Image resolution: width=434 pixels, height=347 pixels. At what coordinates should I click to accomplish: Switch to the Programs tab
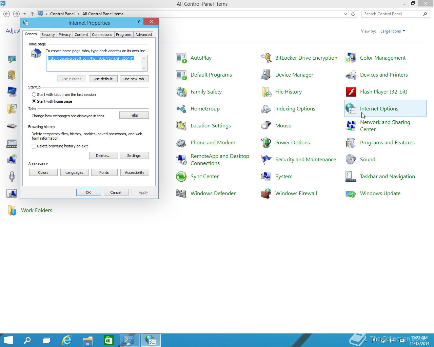(x=123, y=35)
